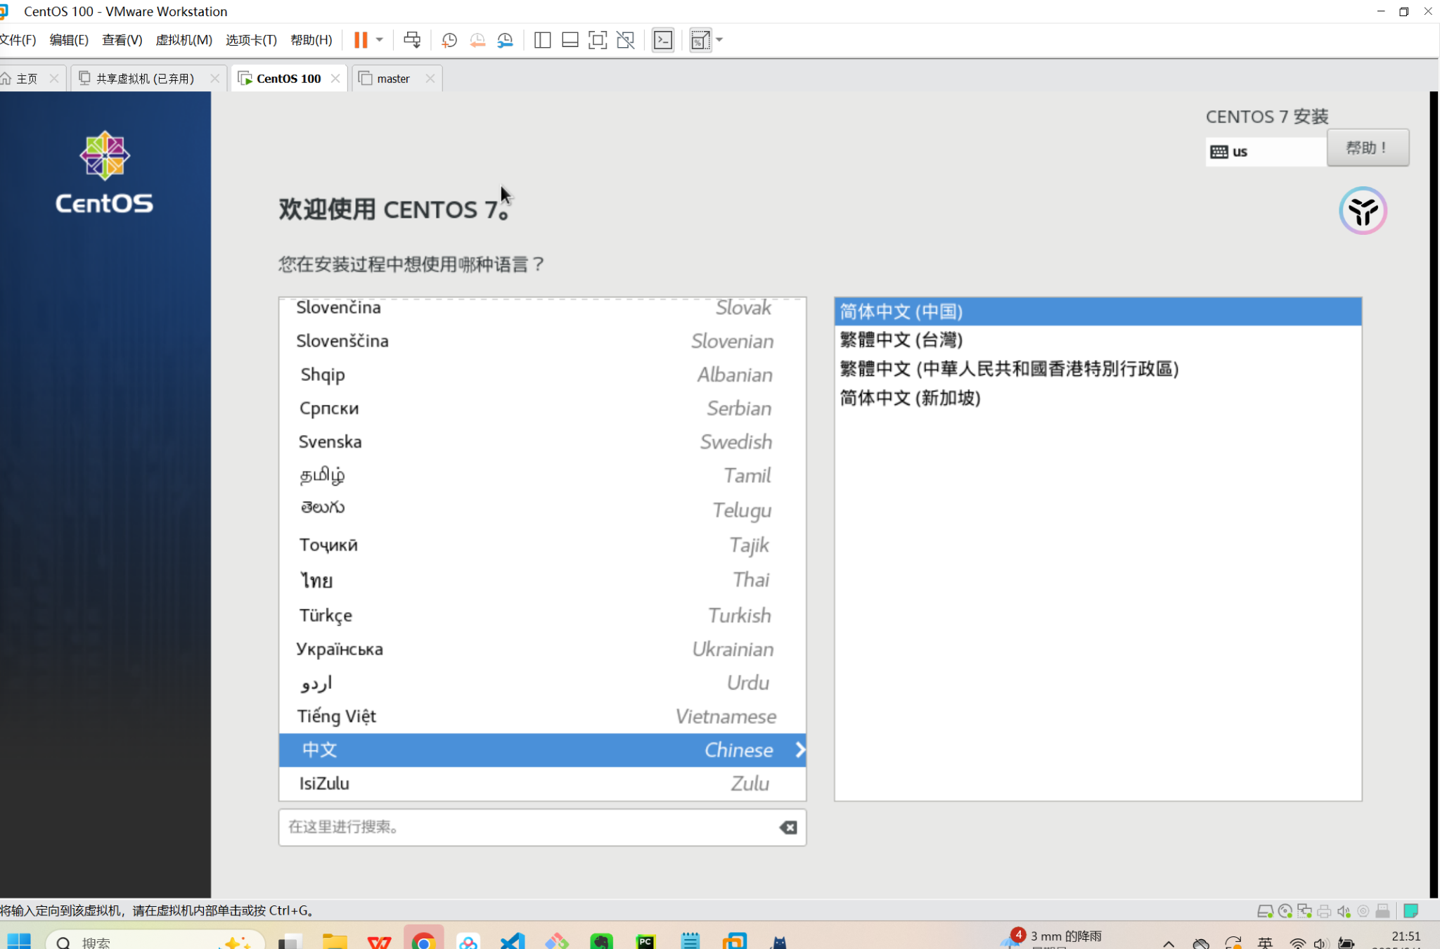Open the 虚拟机(M) menu
The height and width of the screenshot is (949, 1440).
pyautogui.click(x=184, y=40)
